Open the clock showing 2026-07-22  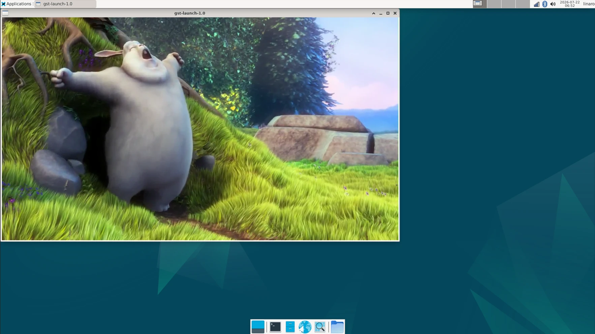pos(570,4)
